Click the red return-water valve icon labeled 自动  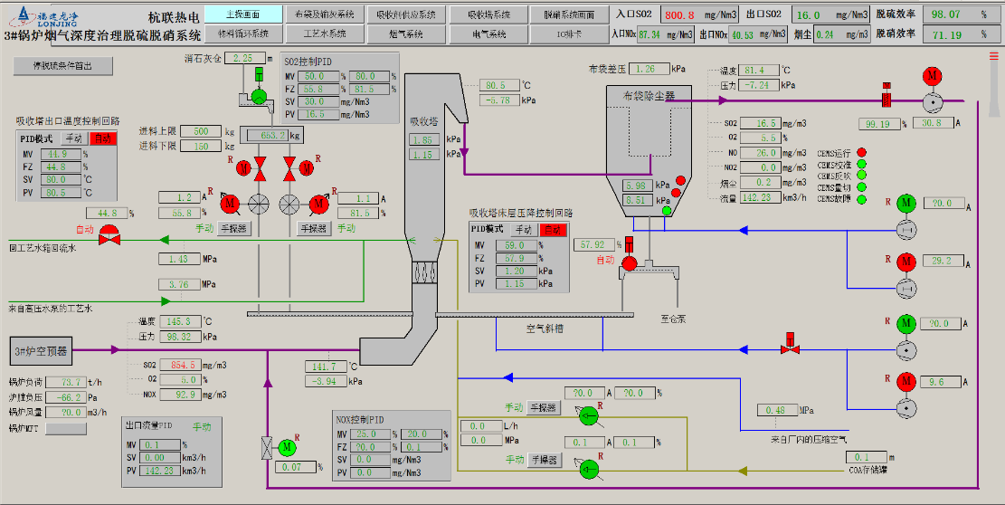tap(110, 240)
